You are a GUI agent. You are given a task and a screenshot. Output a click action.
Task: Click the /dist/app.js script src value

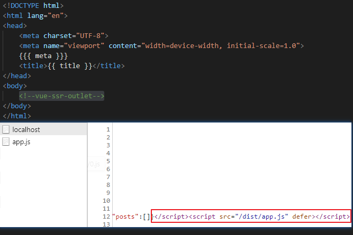(x=261, y=217)
